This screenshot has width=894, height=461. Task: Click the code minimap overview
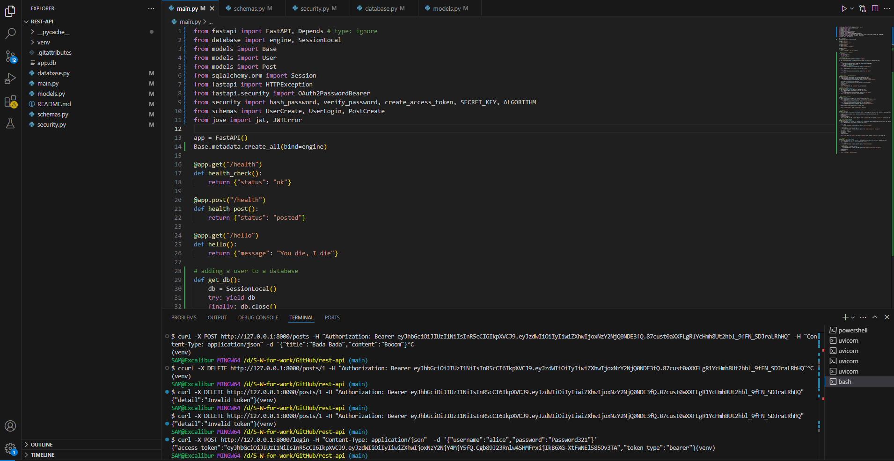click(x=861, y=89)
